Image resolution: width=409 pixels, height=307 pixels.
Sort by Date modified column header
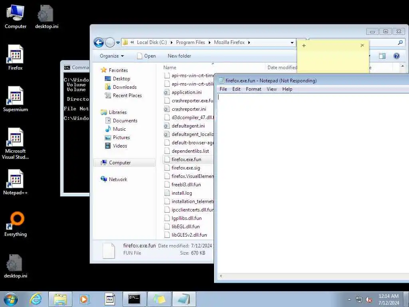click(282, 67)
